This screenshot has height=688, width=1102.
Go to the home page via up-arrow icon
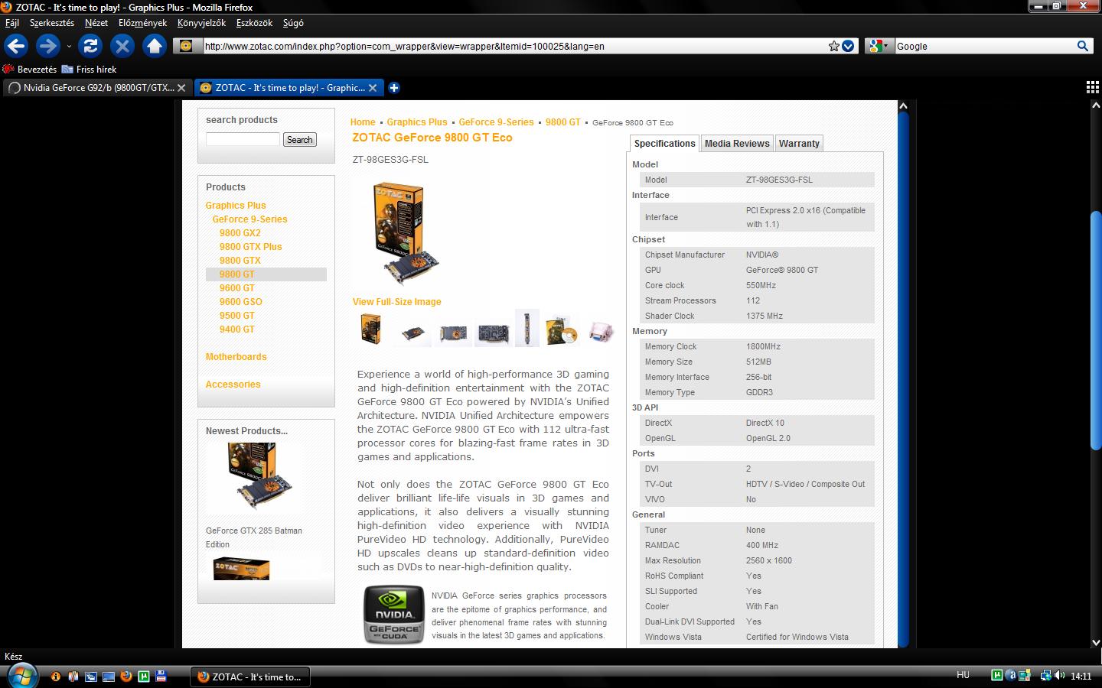point(155,46)
